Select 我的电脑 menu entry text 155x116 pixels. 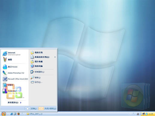[x=39, y=66]
